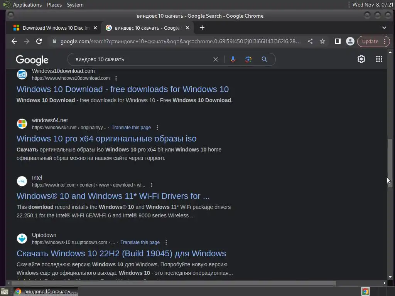Open Windows 10 and Windows 11 Wi-Fi Drivers link
This screenshot has width=395, height=296.
click(113, 196)
